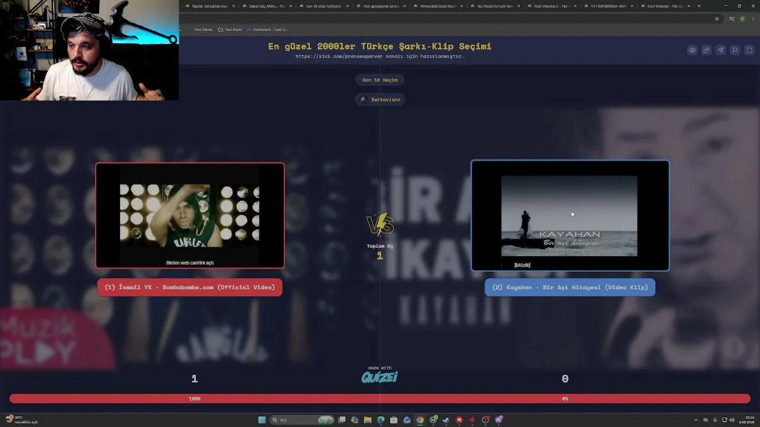The height and width of the screenshot is (427, 760).
Task: Click the red vote percentage bar
Action: tap(380, 399)
